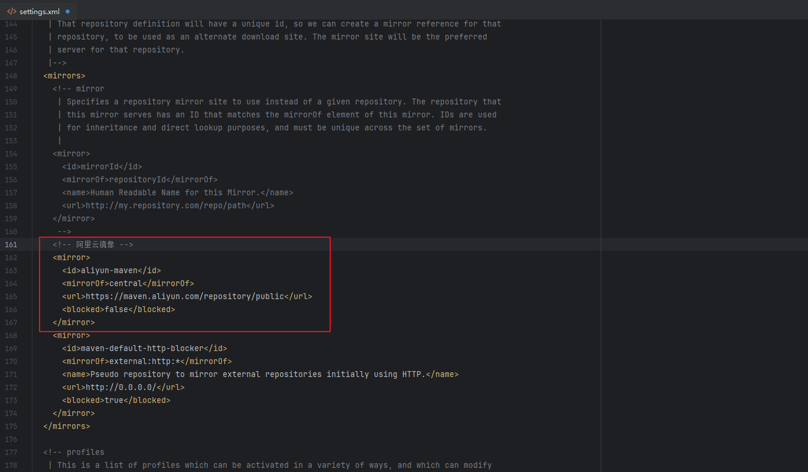The height and width of the screenshot is (472, 808).
Task: Click the </mirror> closing tag on line 167
Action: click(74, 322)
